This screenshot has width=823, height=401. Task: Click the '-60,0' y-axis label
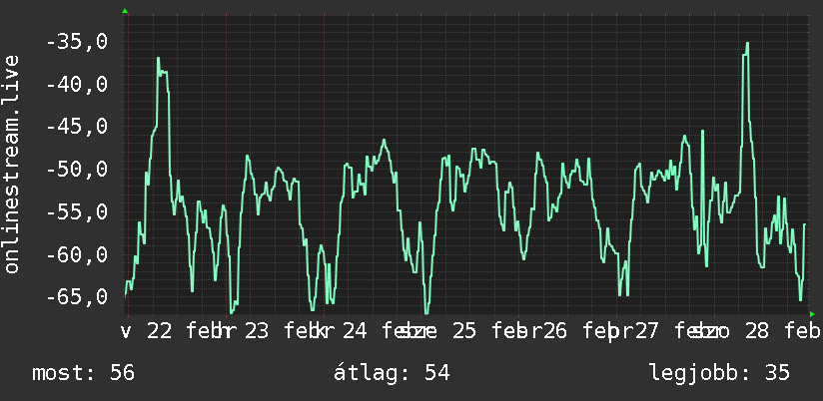[x=77, y=254]
